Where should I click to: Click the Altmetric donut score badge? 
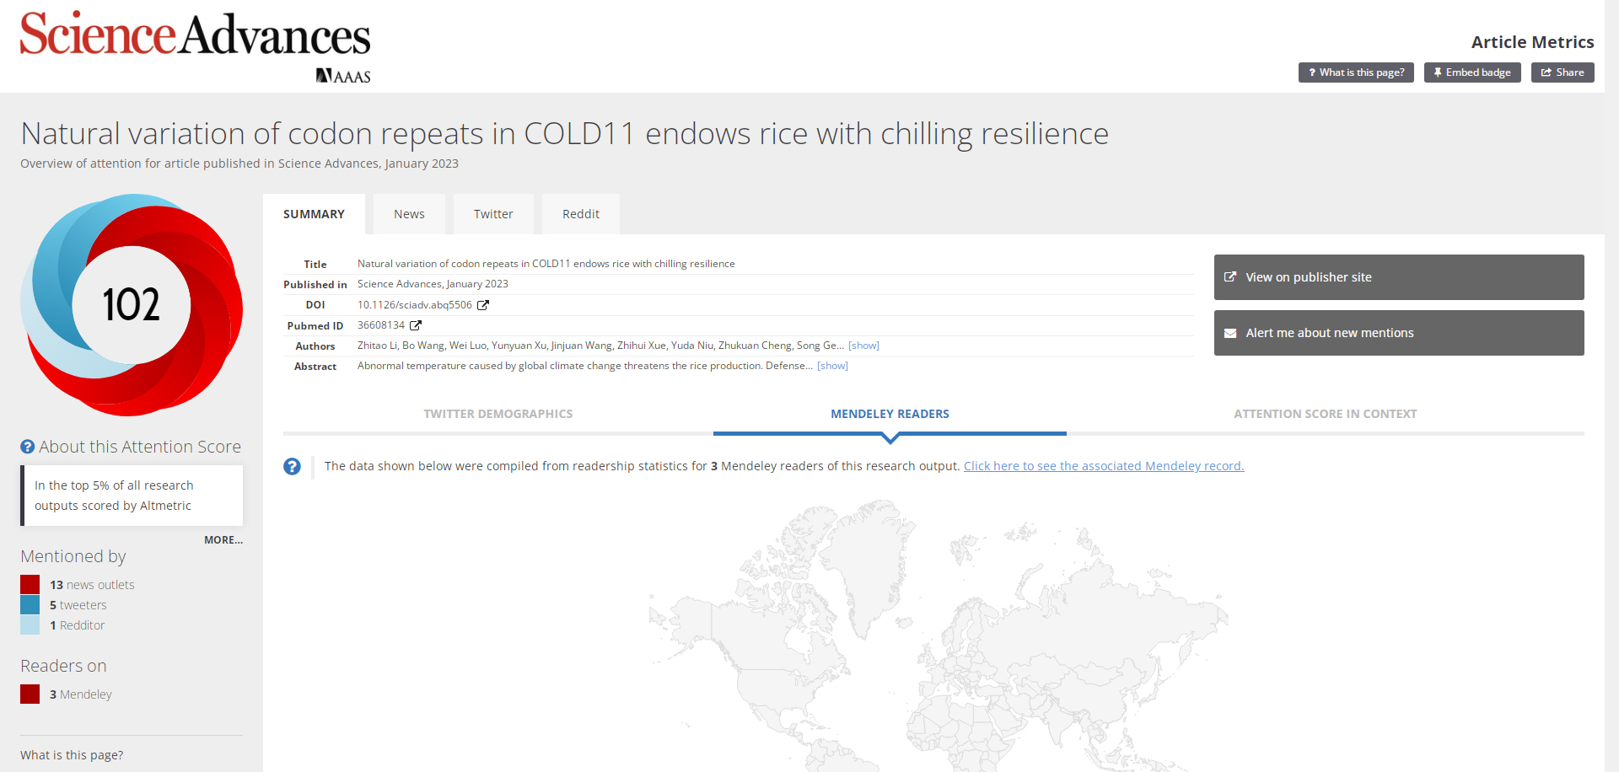click(132, 304)
